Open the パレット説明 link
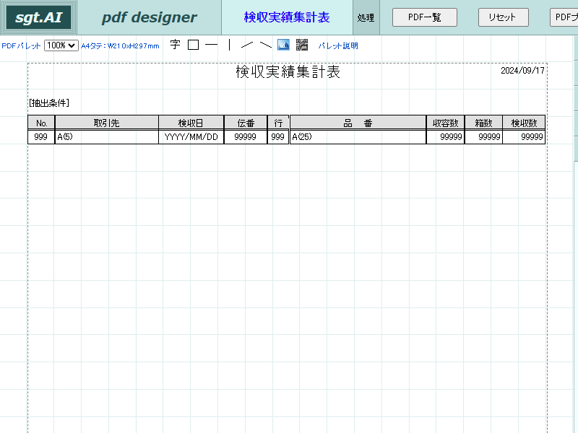This screenshot has height=433, width=578. [338, 45]
